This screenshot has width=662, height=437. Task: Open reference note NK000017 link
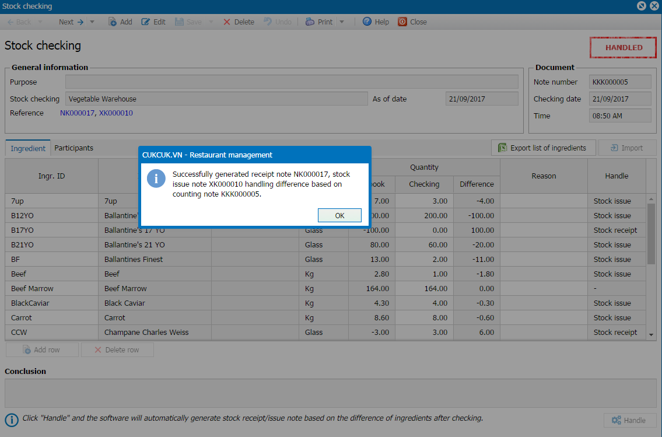pyautogui.click(x=77, y=113)
